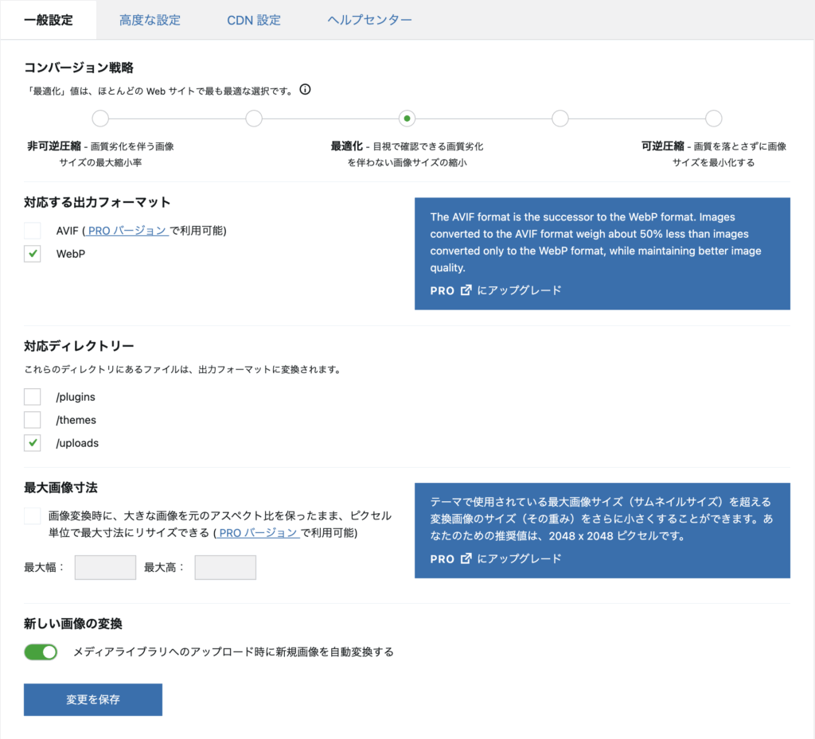815x739 pixels.
Task: Click the コンバージョン戦略 heading
Action: click(x=79, y=68)
